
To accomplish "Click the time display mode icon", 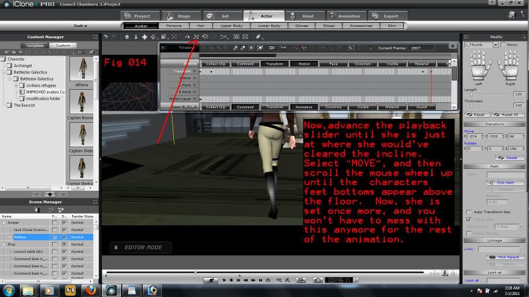I will tap(356, 280).
